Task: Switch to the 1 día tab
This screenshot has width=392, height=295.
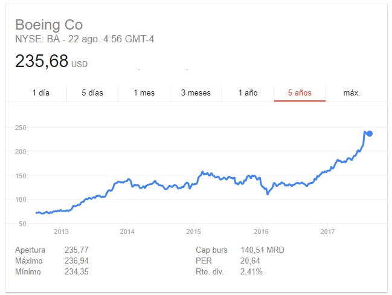Action: (x=40, y=92)
